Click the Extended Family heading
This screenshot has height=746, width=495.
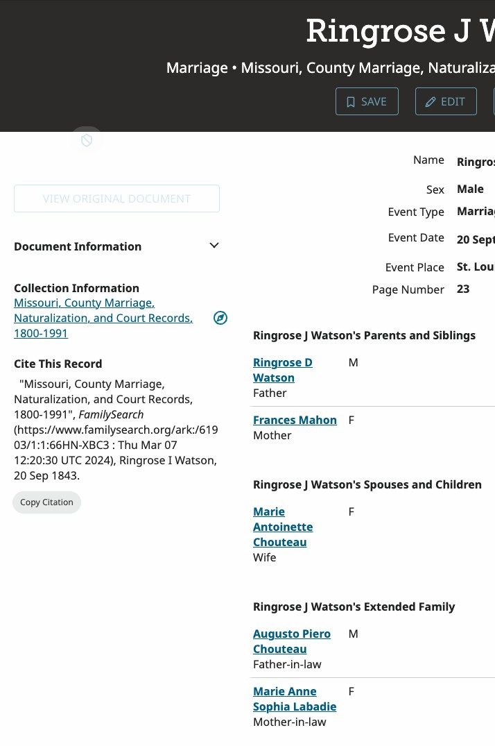click(x=354, y=607)
